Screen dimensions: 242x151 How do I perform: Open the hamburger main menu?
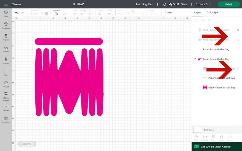[x=6, y=4]
